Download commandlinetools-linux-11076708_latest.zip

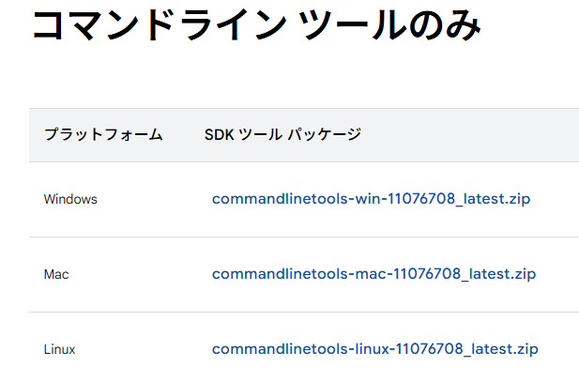[x=374, y=349]
